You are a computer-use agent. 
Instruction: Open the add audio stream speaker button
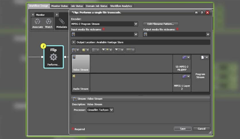click(x=85, y=50)
